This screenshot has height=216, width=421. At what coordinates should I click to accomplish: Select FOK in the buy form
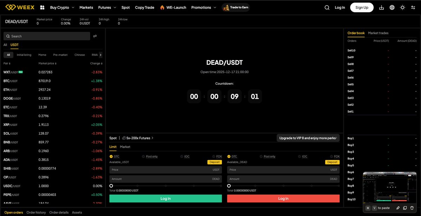click(x=217, y=156)
